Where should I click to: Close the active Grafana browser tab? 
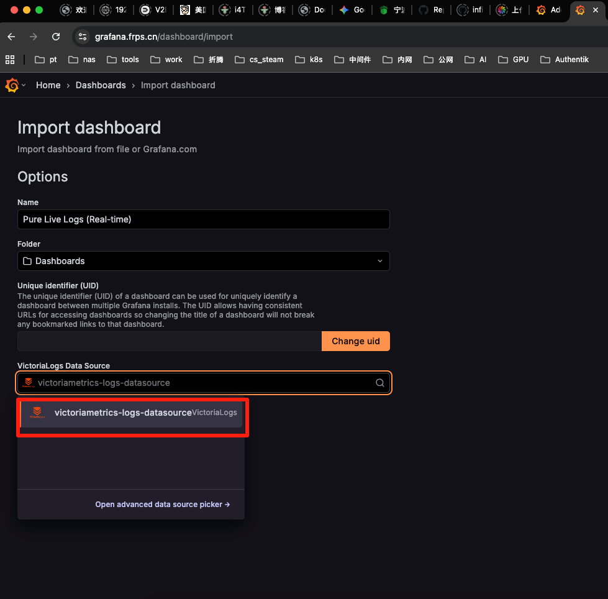coord(596,10)
